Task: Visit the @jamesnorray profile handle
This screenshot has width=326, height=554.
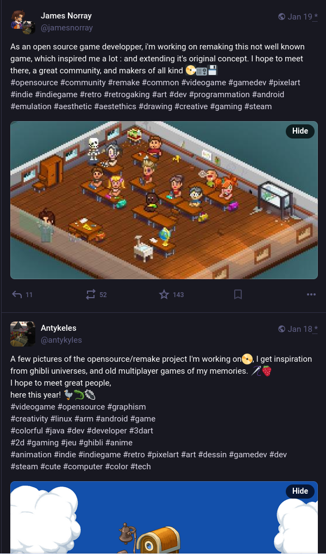Action: 66,28
